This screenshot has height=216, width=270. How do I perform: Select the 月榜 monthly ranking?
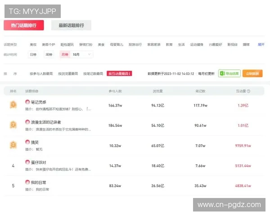click(65, 54)
